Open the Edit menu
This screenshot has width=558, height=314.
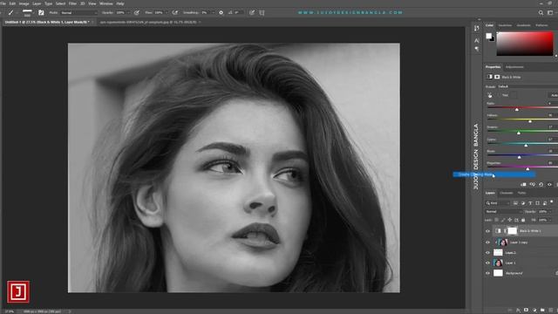click(x=12, y=3)
